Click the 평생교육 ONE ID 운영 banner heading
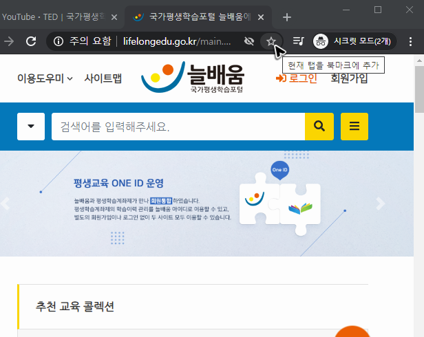This screenshot has width=424, height=337. coord(118,183)
